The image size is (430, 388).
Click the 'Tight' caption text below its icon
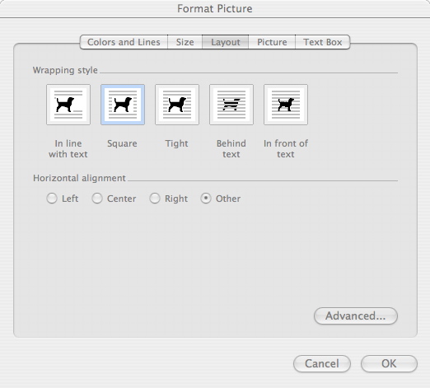[x=176, y=143]
